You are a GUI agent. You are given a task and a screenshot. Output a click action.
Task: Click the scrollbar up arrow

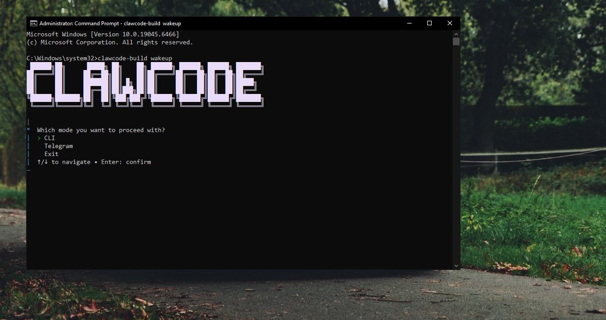456,34
